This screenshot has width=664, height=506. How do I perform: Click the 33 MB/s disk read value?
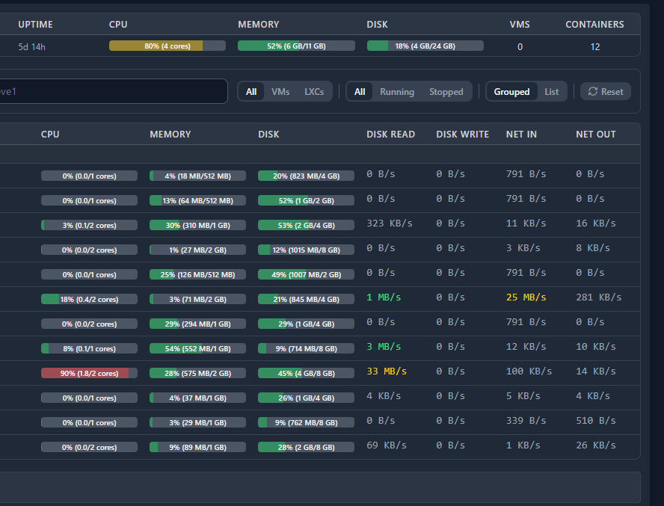click(387, 371)
